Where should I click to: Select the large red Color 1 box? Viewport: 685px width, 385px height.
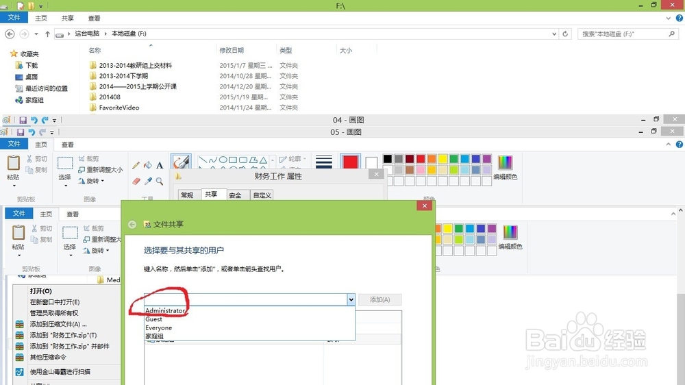click(x=350, y=162)
